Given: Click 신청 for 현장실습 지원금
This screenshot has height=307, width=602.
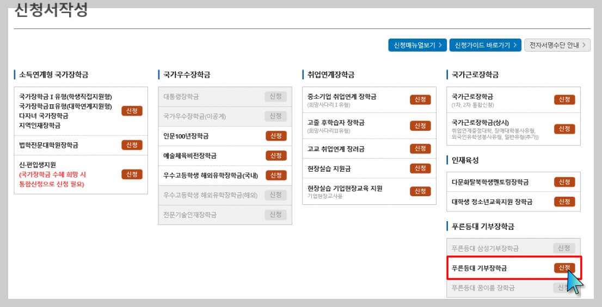Looking at the screenshot, I should point(420,168).
